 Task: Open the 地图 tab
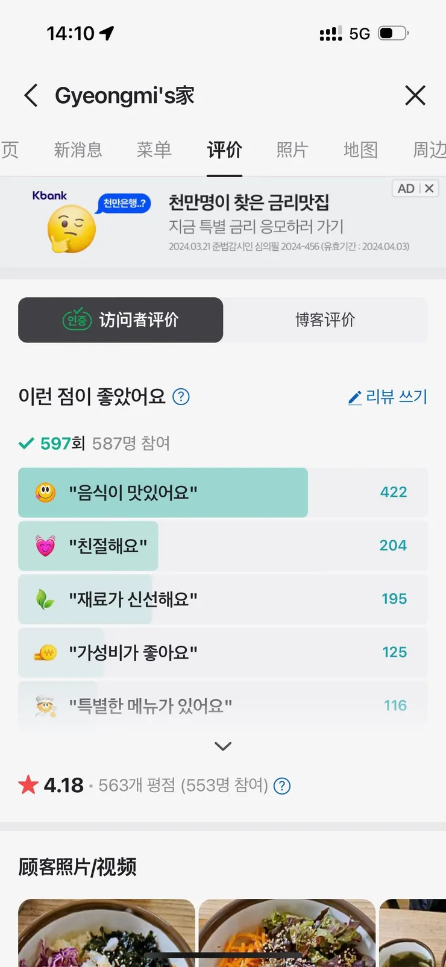click(x=360, y=150)
